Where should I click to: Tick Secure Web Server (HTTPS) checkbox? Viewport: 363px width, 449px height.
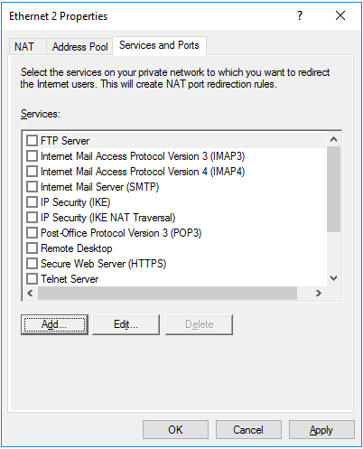pyautogui.click(x=32, y=264)
